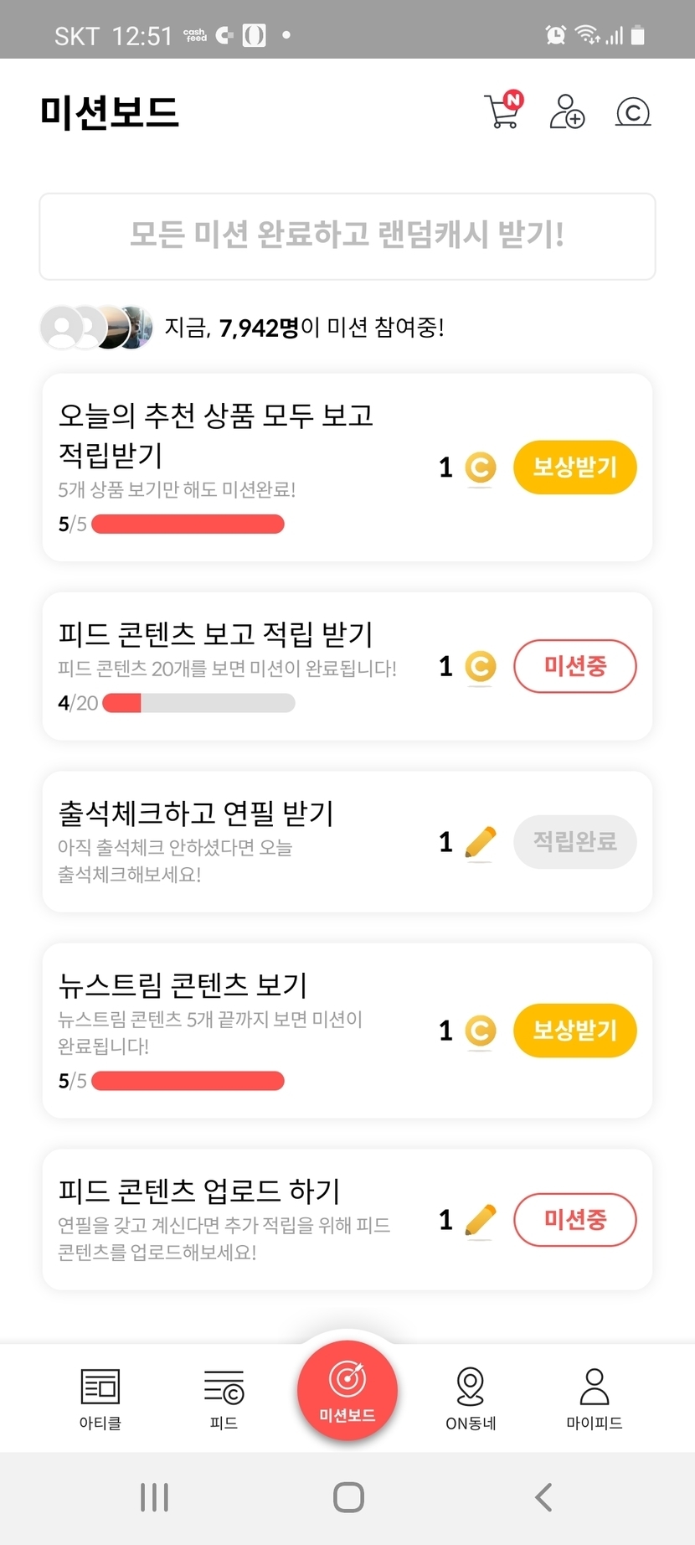
Task: Switch to the 피드 tab
Action: click(224, 1398)
